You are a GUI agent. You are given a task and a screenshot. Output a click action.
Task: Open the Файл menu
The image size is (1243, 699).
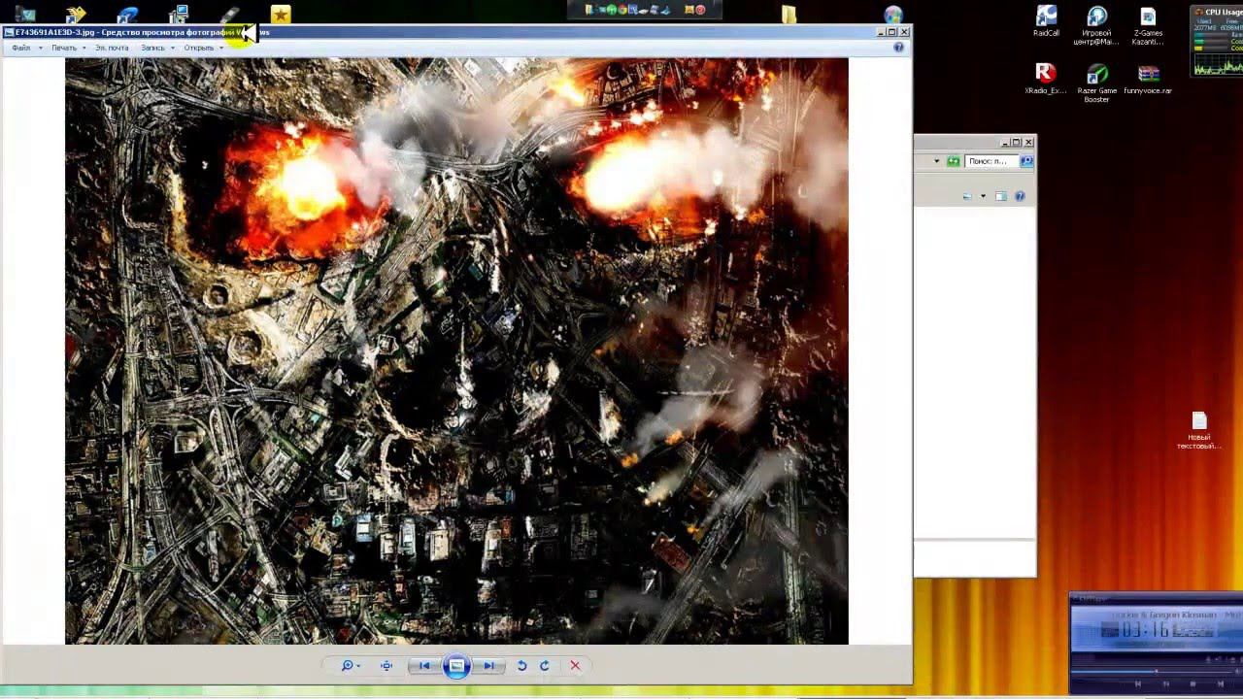coord(21,48)
